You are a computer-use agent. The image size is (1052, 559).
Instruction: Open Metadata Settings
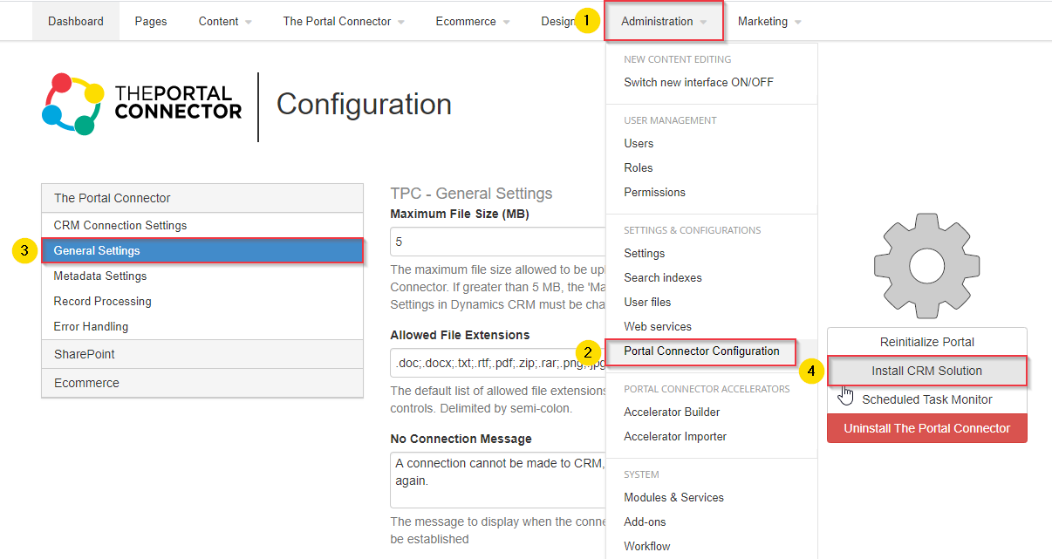pos(202,276)
